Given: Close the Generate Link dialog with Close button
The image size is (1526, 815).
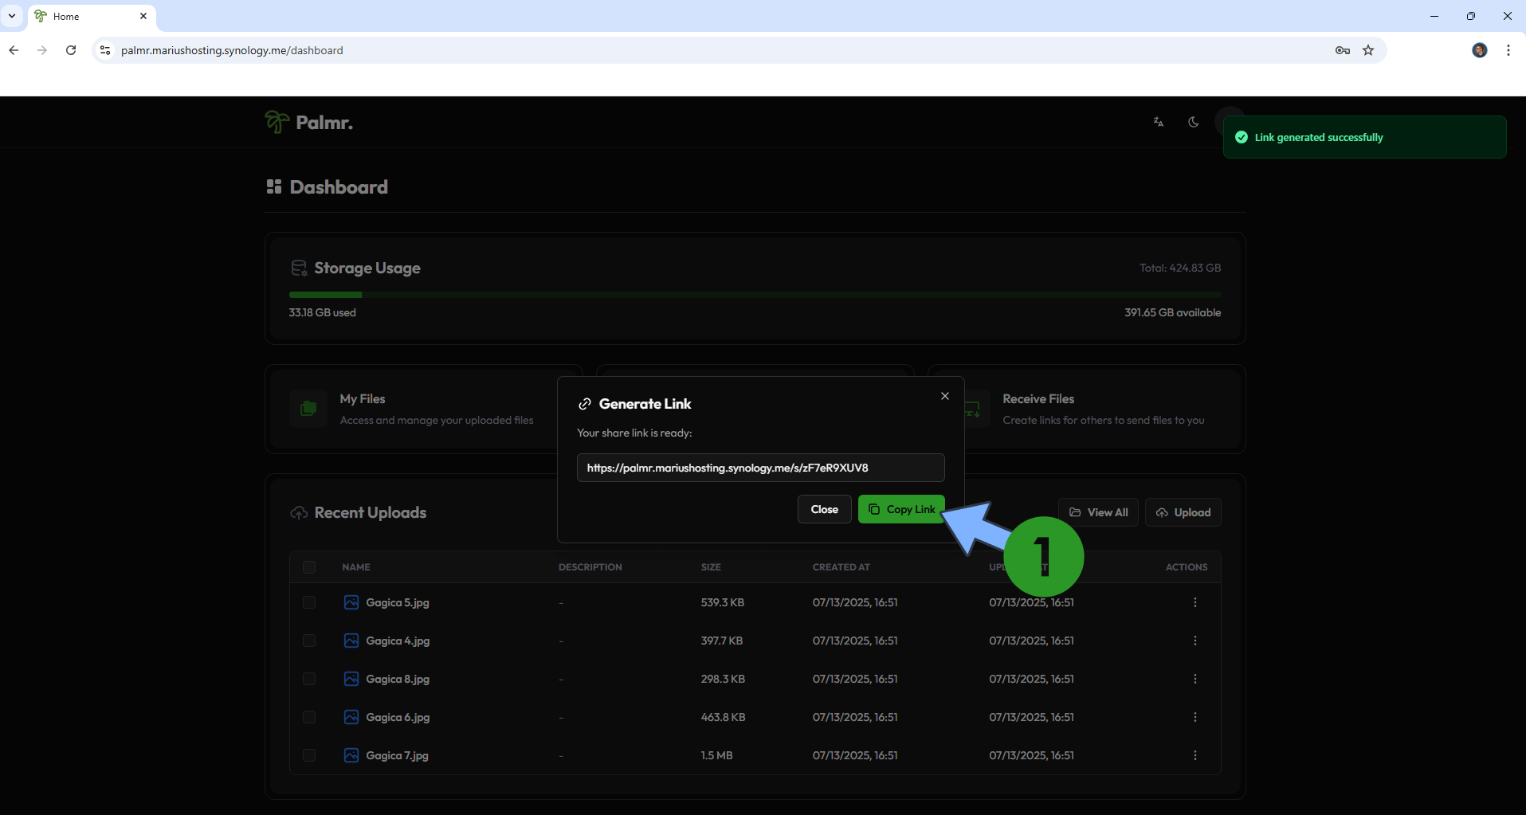Looking at the screenshot, I should coord(824,509).
